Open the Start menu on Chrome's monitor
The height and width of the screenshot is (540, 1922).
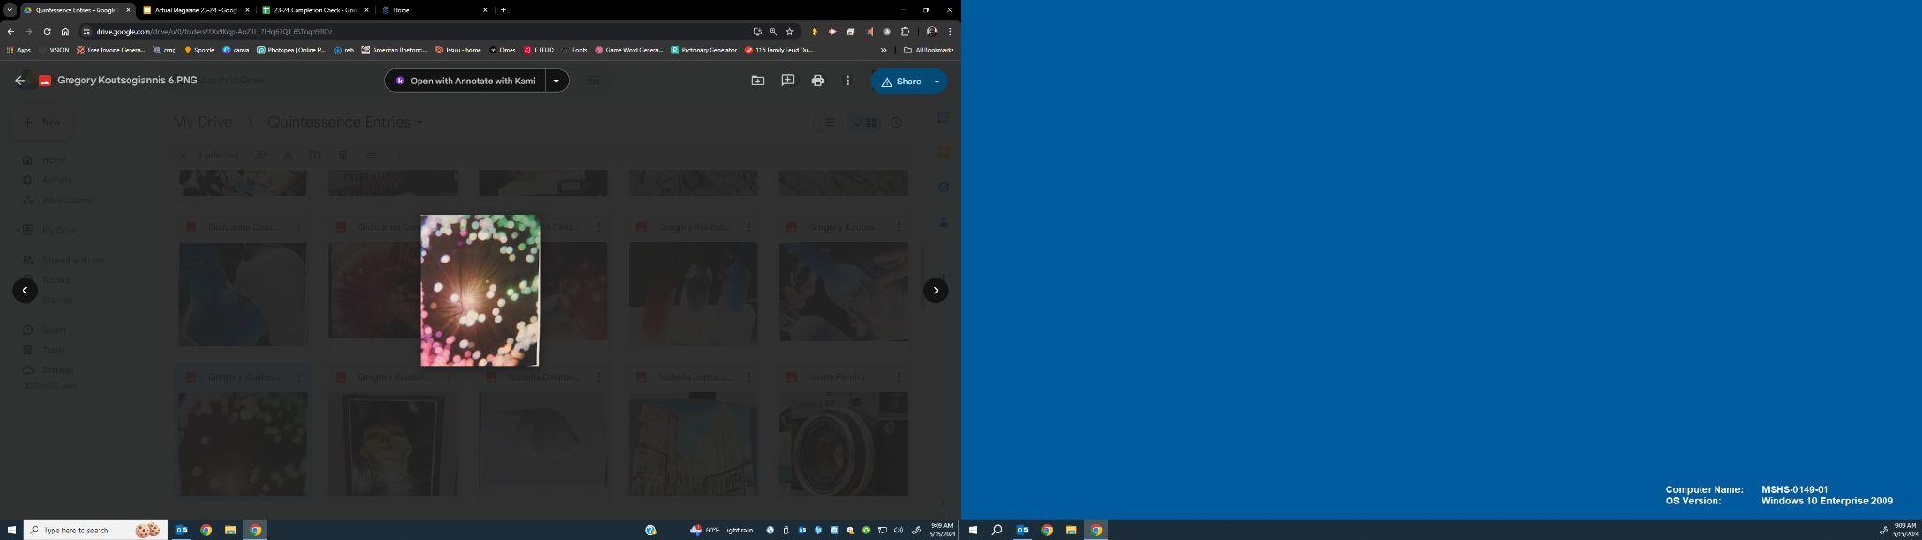pyautogui.click(x=11, y=530)
